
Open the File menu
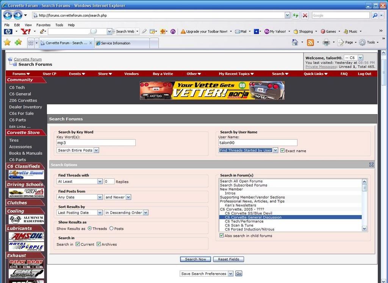coord(7,25)
